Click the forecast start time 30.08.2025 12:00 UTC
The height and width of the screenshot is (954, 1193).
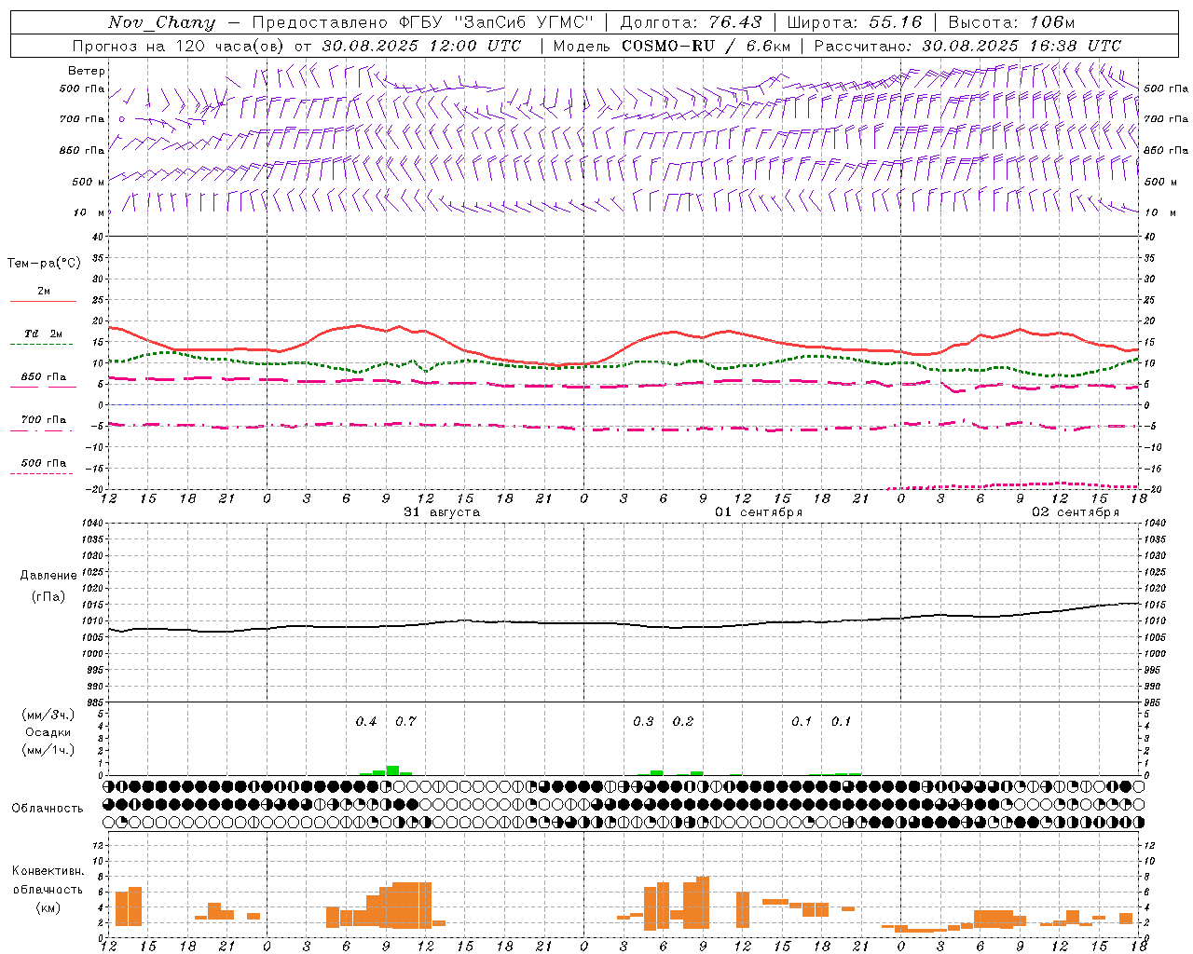421,46
